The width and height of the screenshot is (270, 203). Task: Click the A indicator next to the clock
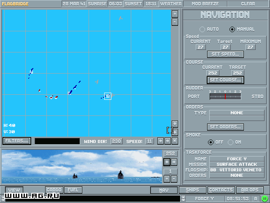click(x=256, y=199)
